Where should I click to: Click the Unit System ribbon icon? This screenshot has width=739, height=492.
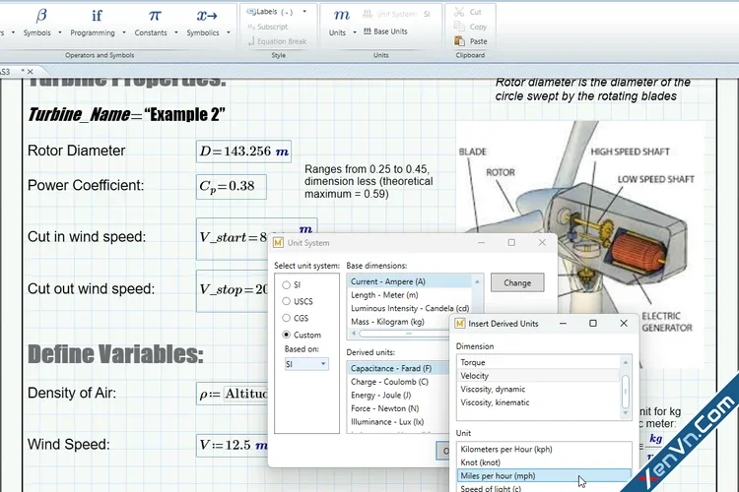pos(368,14)
